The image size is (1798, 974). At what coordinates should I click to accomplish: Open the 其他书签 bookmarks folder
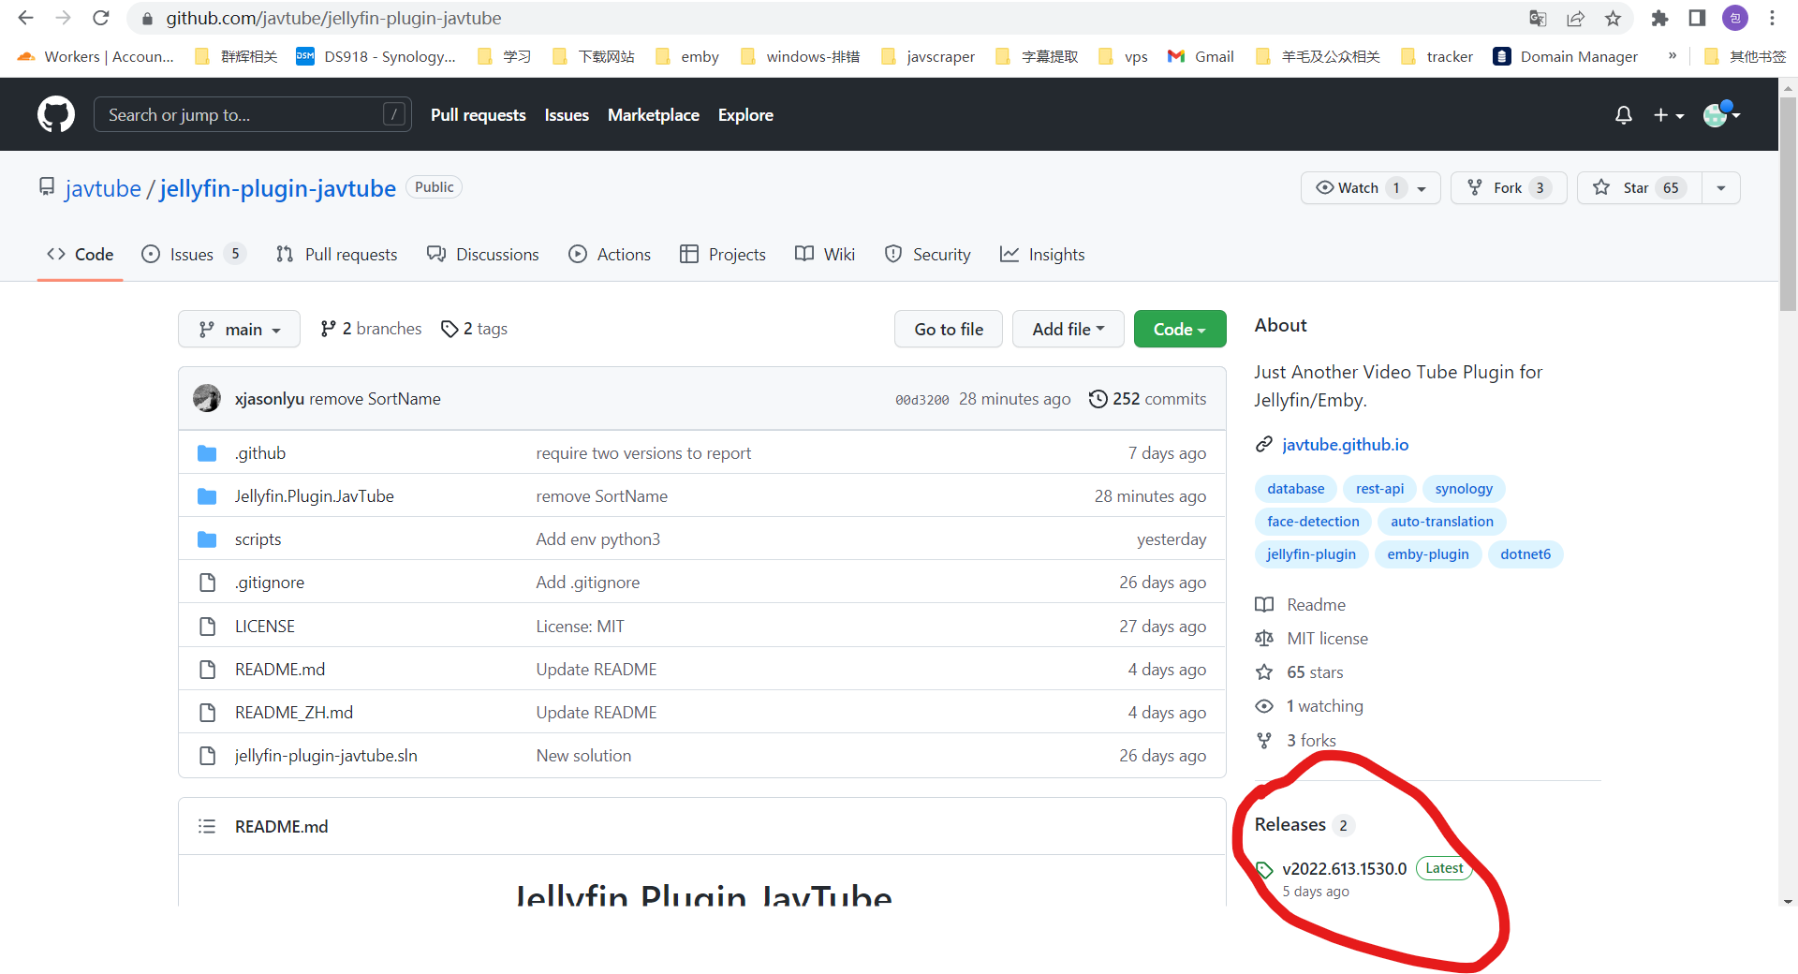click(x=1746, y=56)
